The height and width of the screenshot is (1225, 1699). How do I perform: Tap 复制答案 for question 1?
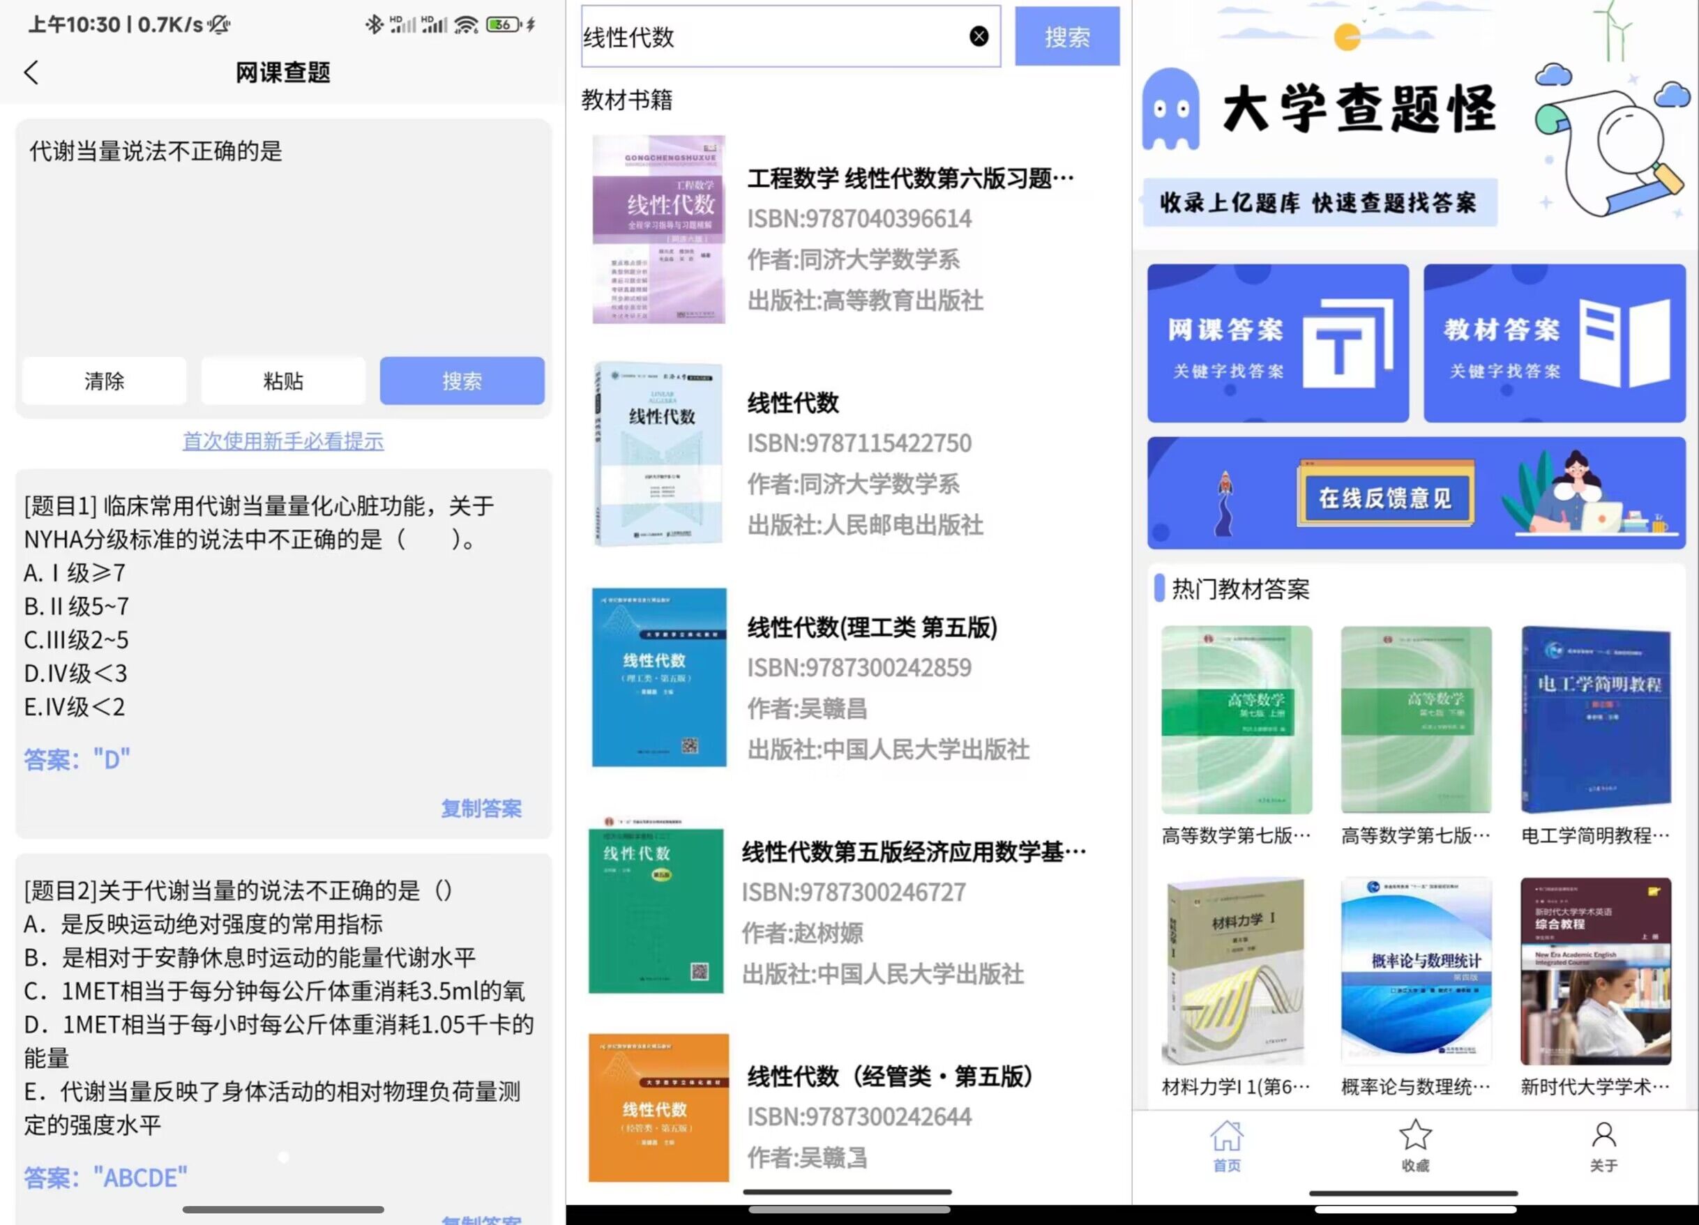point(481,808)
